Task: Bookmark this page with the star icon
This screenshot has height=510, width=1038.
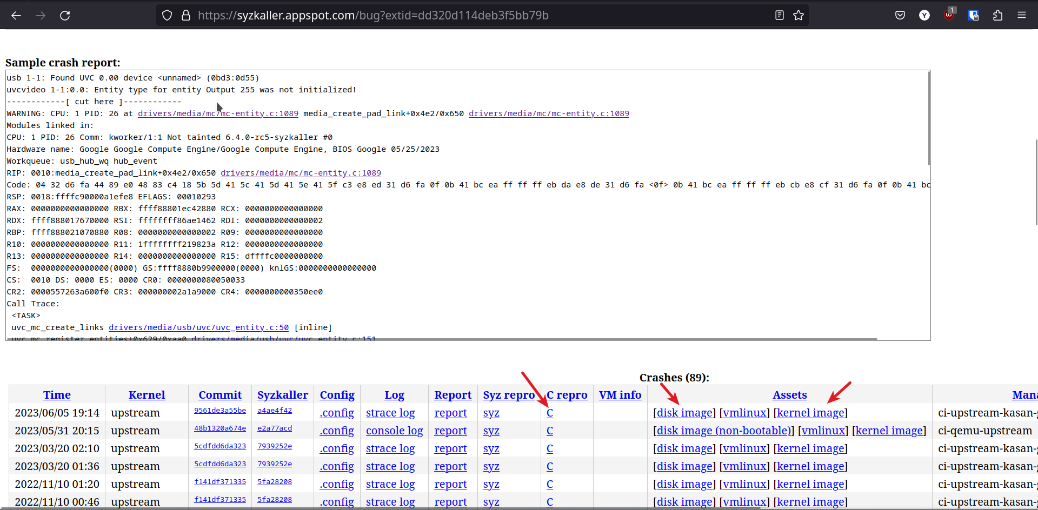Action: (799, 15)
